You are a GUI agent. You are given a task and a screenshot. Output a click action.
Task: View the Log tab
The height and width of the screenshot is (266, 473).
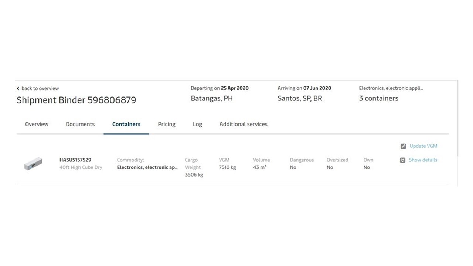pyautogui.click(x=197, y=124)
